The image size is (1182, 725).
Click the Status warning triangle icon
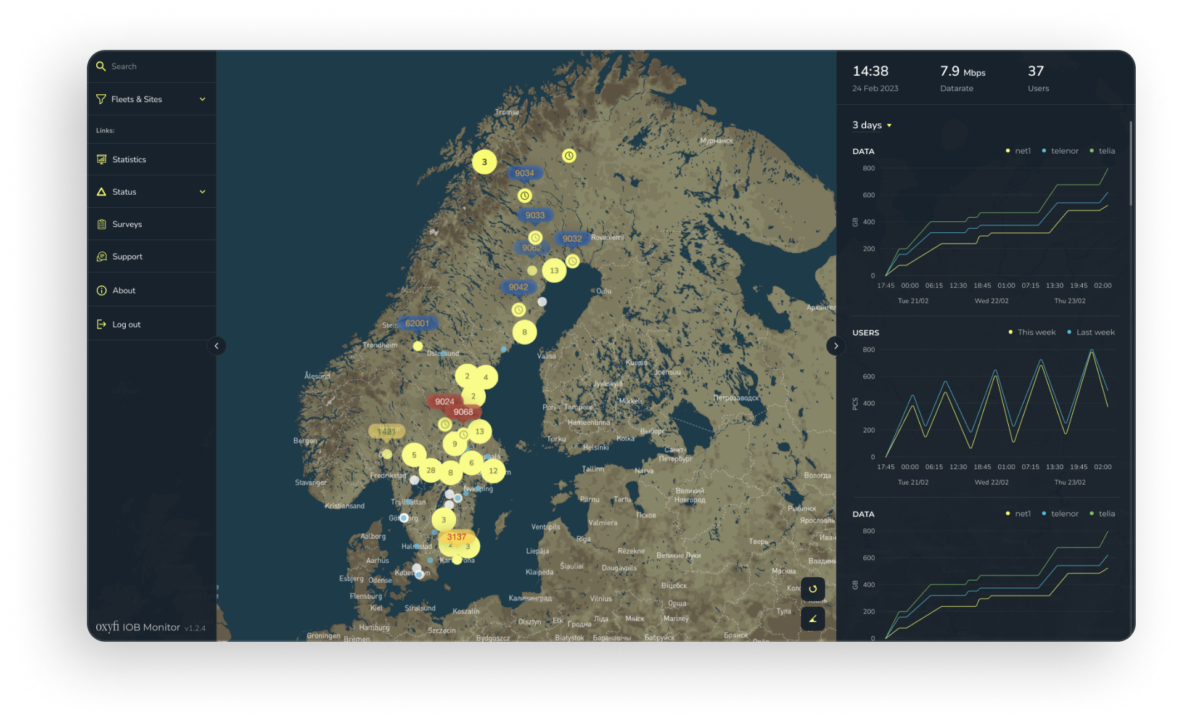102,191
